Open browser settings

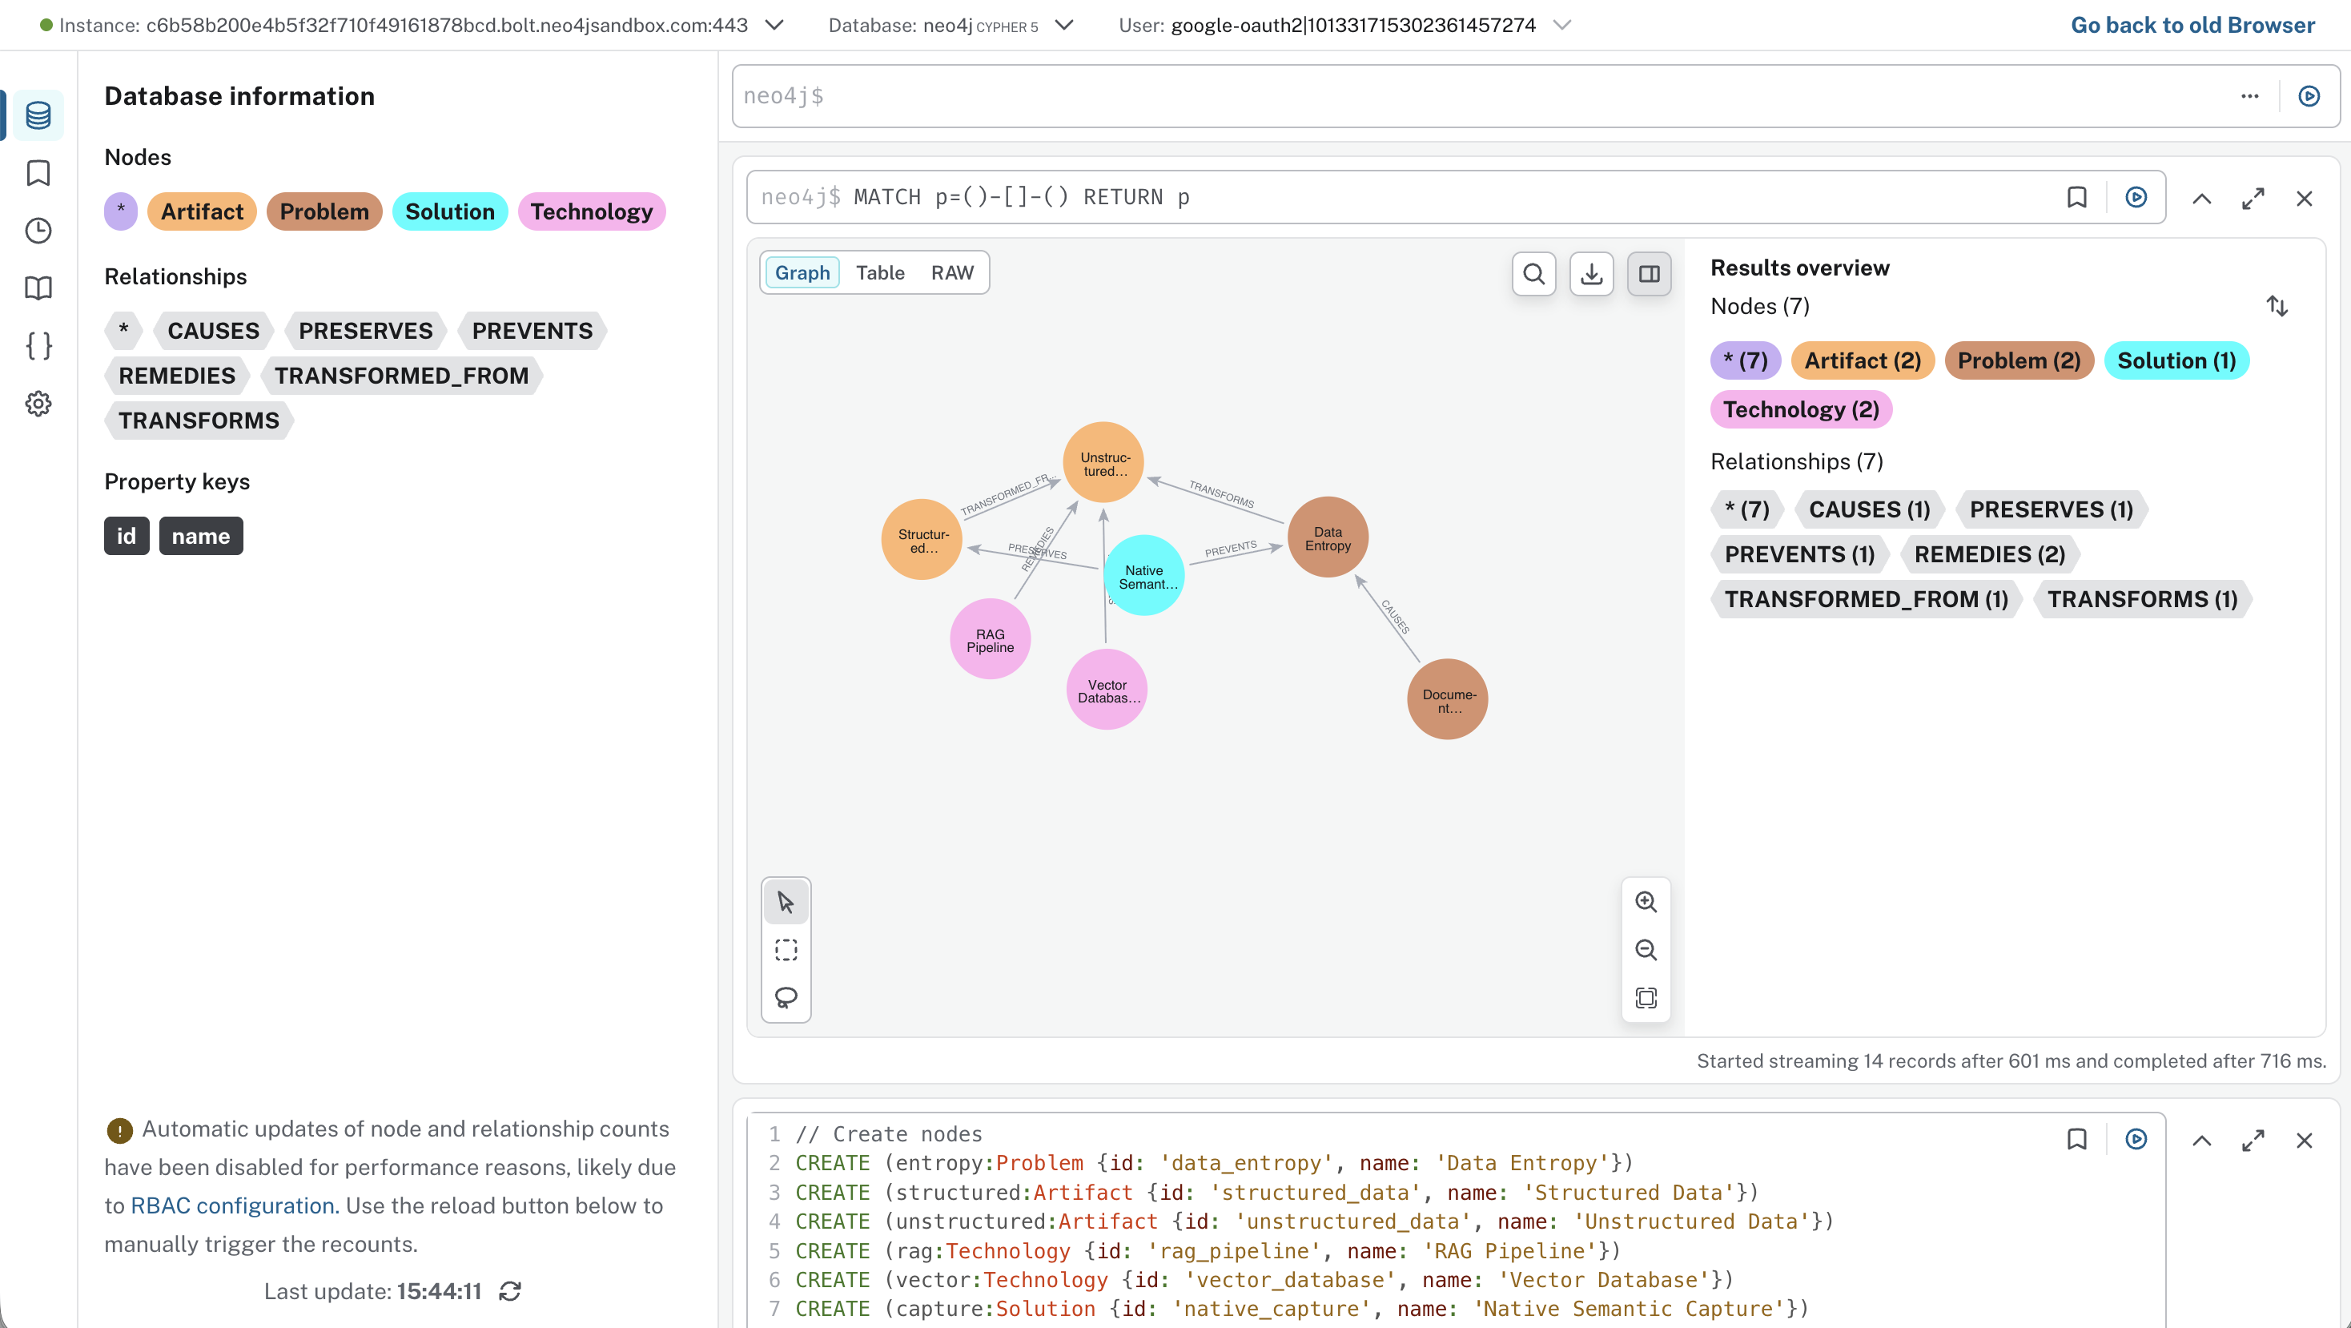tap(38, 404)
